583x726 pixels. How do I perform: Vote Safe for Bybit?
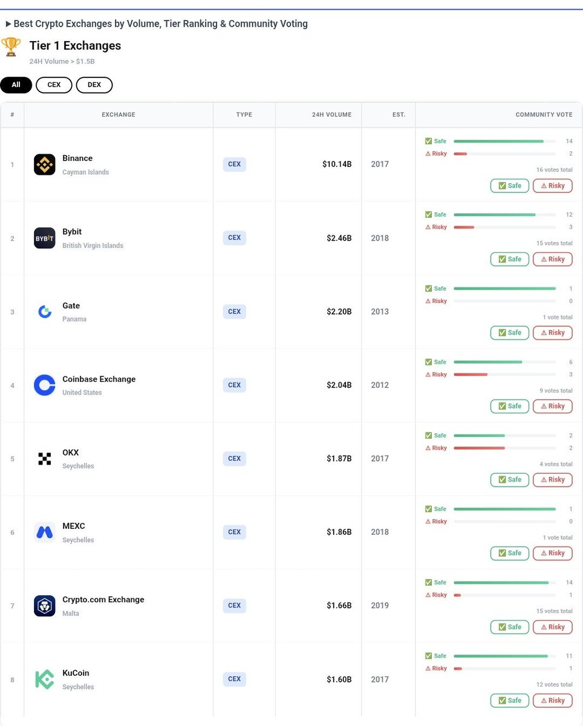[510, 259]
